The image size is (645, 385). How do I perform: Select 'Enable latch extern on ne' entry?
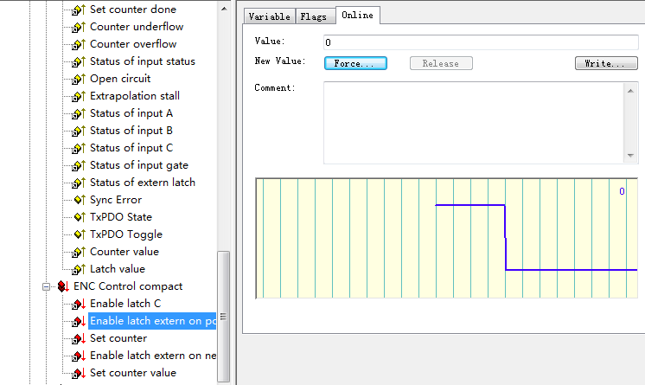(x=153, y=356)
